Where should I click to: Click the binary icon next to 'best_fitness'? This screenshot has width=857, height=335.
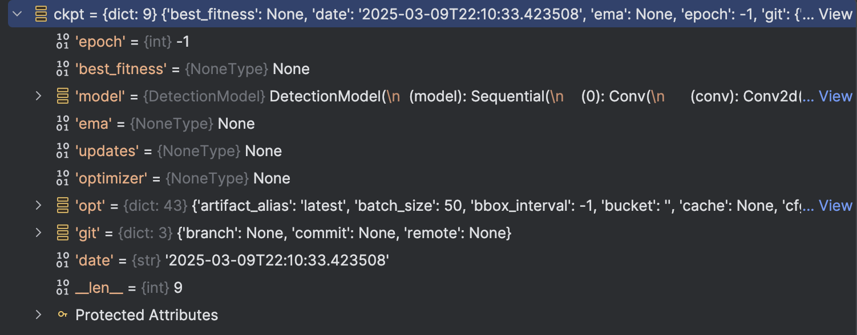click(63, 69)
